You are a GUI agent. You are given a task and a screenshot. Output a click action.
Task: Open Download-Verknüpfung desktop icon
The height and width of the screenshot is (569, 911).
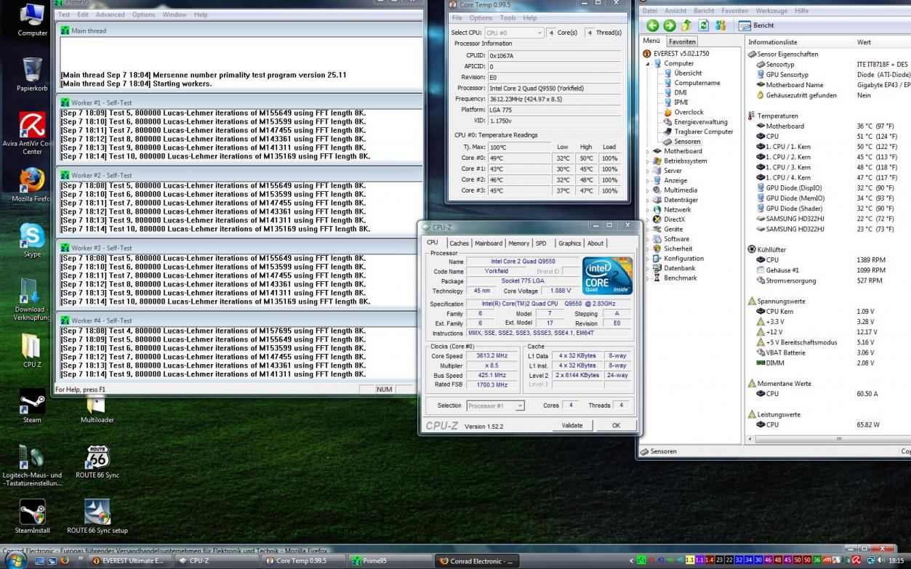[x=32, y=299]
